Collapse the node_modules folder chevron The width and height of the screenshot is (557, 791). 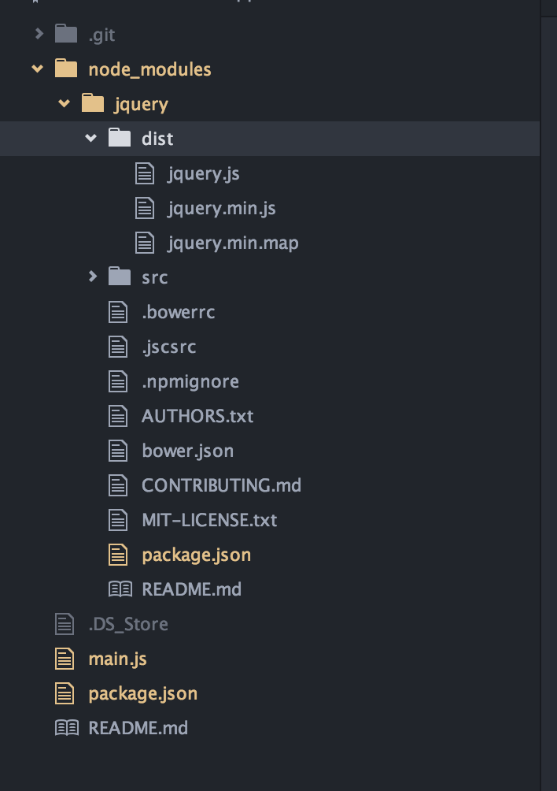(38, 69)
